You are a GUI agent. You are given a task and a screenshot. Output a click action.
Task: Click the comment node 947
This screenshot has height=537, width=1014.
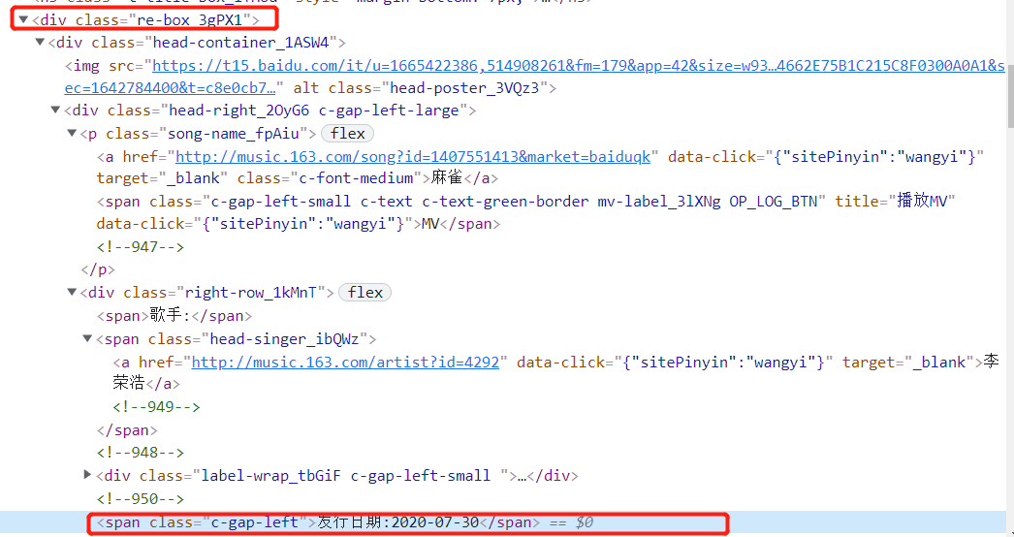141,247
